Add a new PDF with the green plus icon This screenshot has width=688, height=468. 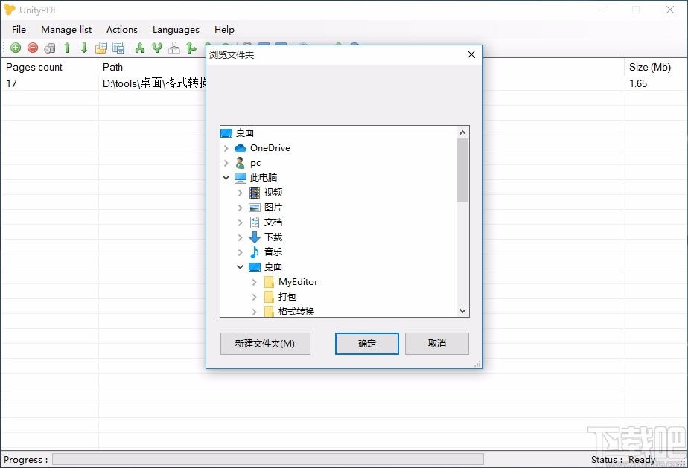coord(15,47)
